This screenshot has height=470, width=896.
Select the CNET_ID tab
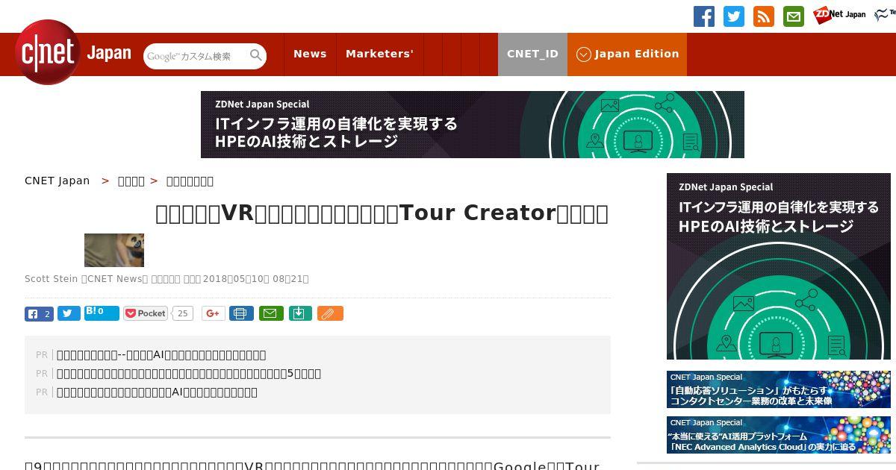coord(532,54)
